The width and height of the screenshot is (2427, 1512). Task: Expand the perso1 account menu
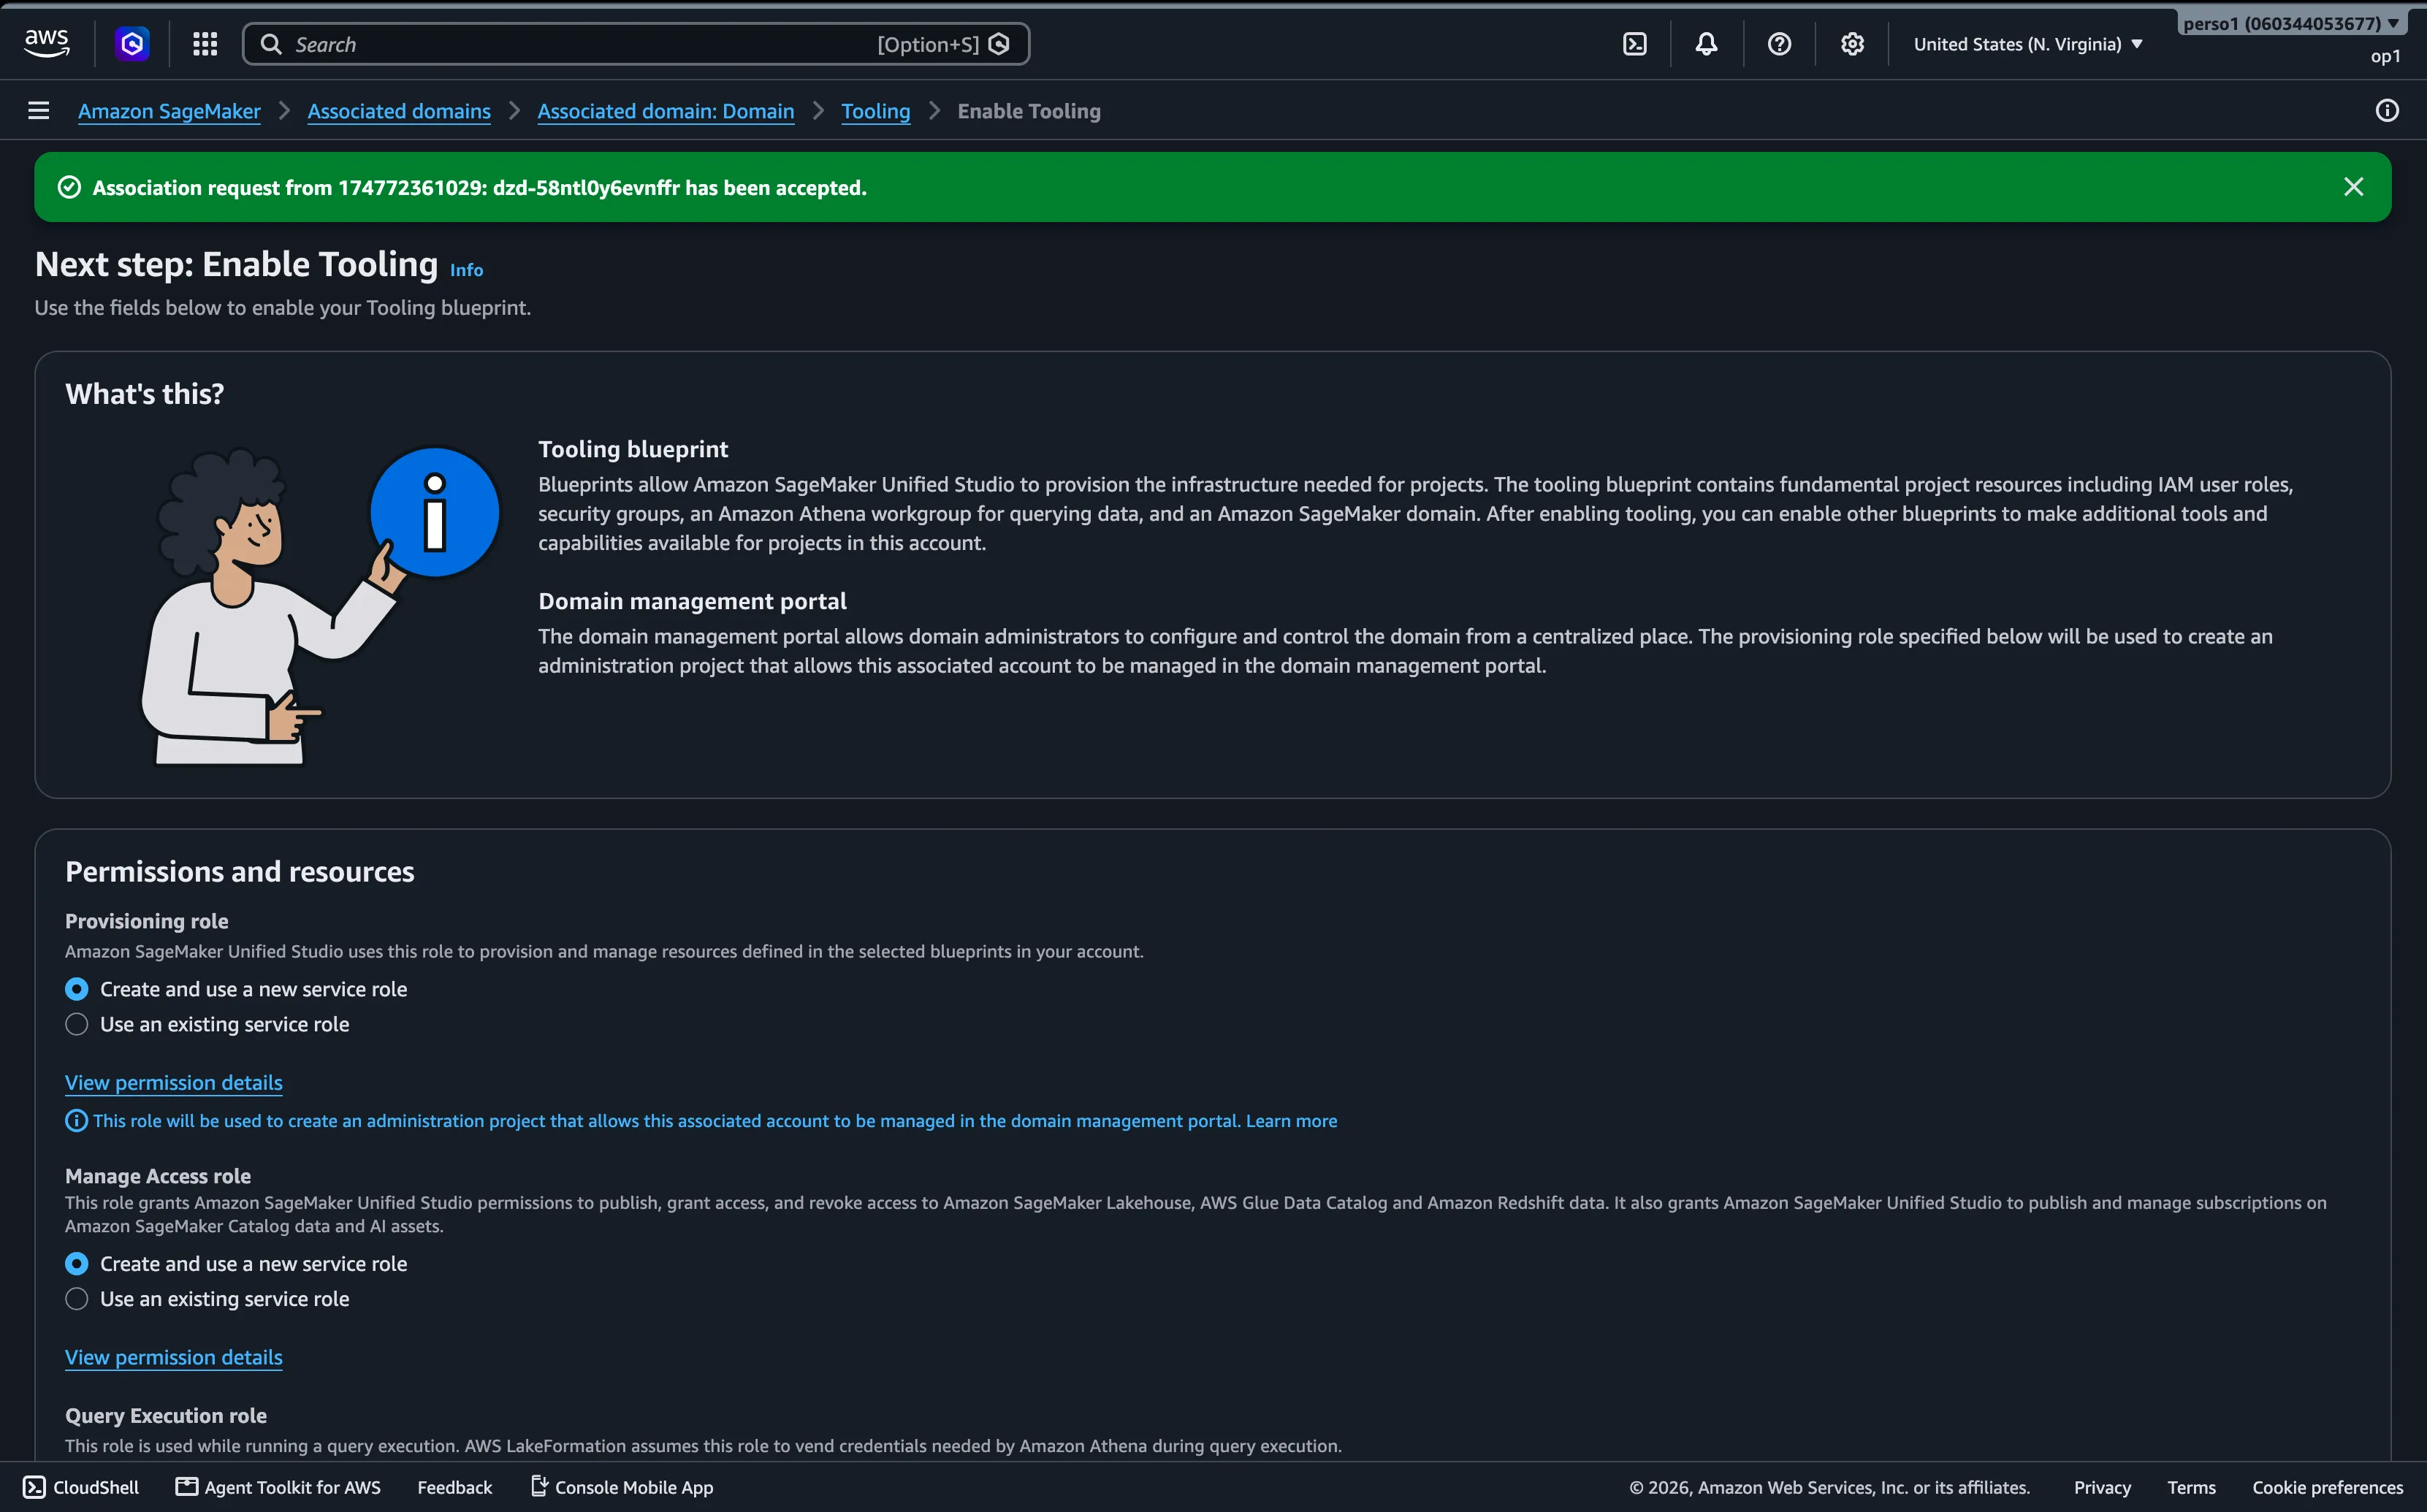tap(2292, 23)
